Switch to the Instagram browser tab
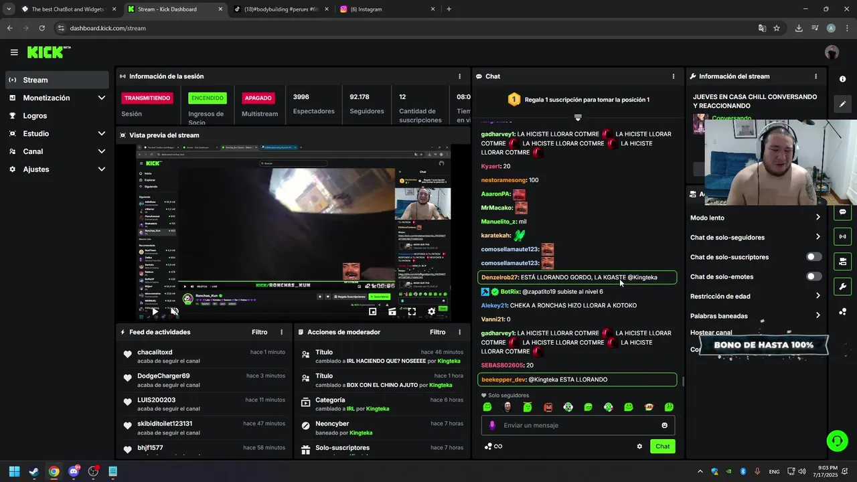Viewport: 857px width, 482px height. click(x=386, y=9)
